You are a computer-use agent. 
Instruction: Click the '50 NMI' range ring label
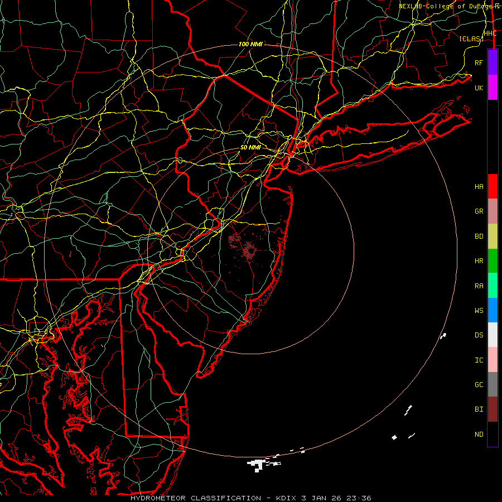pos(250,147)
